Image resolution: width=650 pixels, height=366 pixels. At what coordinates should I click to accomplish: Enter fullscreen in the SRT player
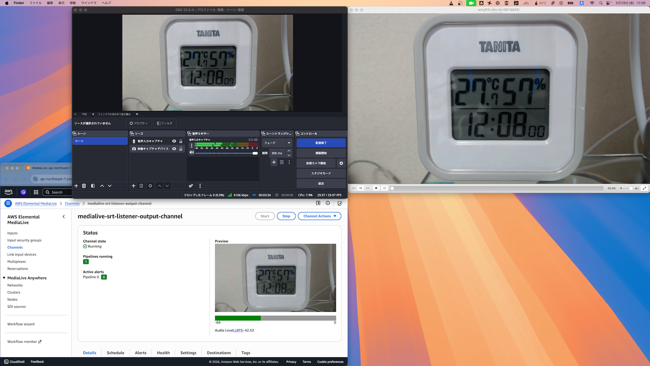point(644,188)
